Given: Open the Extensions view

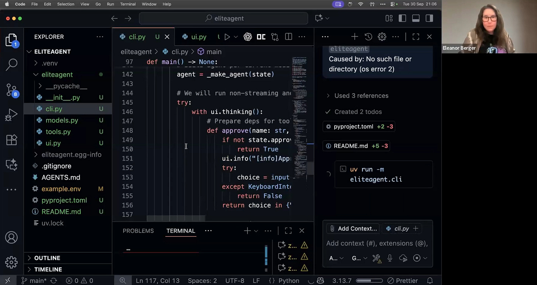Looking at the screenshot, I should (x=11, y=140).
